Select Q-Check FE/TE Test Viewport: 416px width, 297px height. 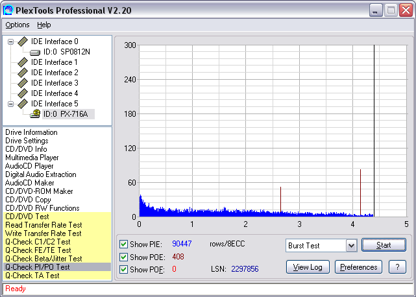click(x=57, y=250)
